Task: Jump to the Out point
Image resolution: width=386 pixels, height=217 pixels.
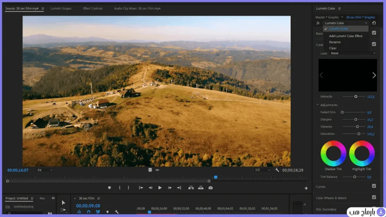Action: 179,188
